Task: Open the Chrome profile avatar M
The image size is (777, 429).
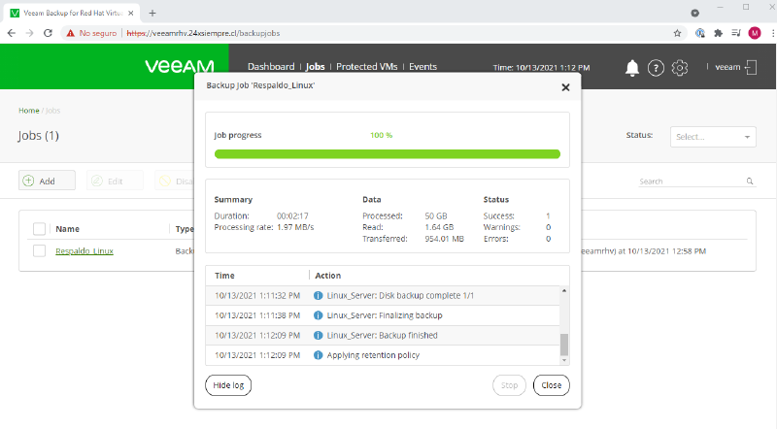Action: (755, 33)
